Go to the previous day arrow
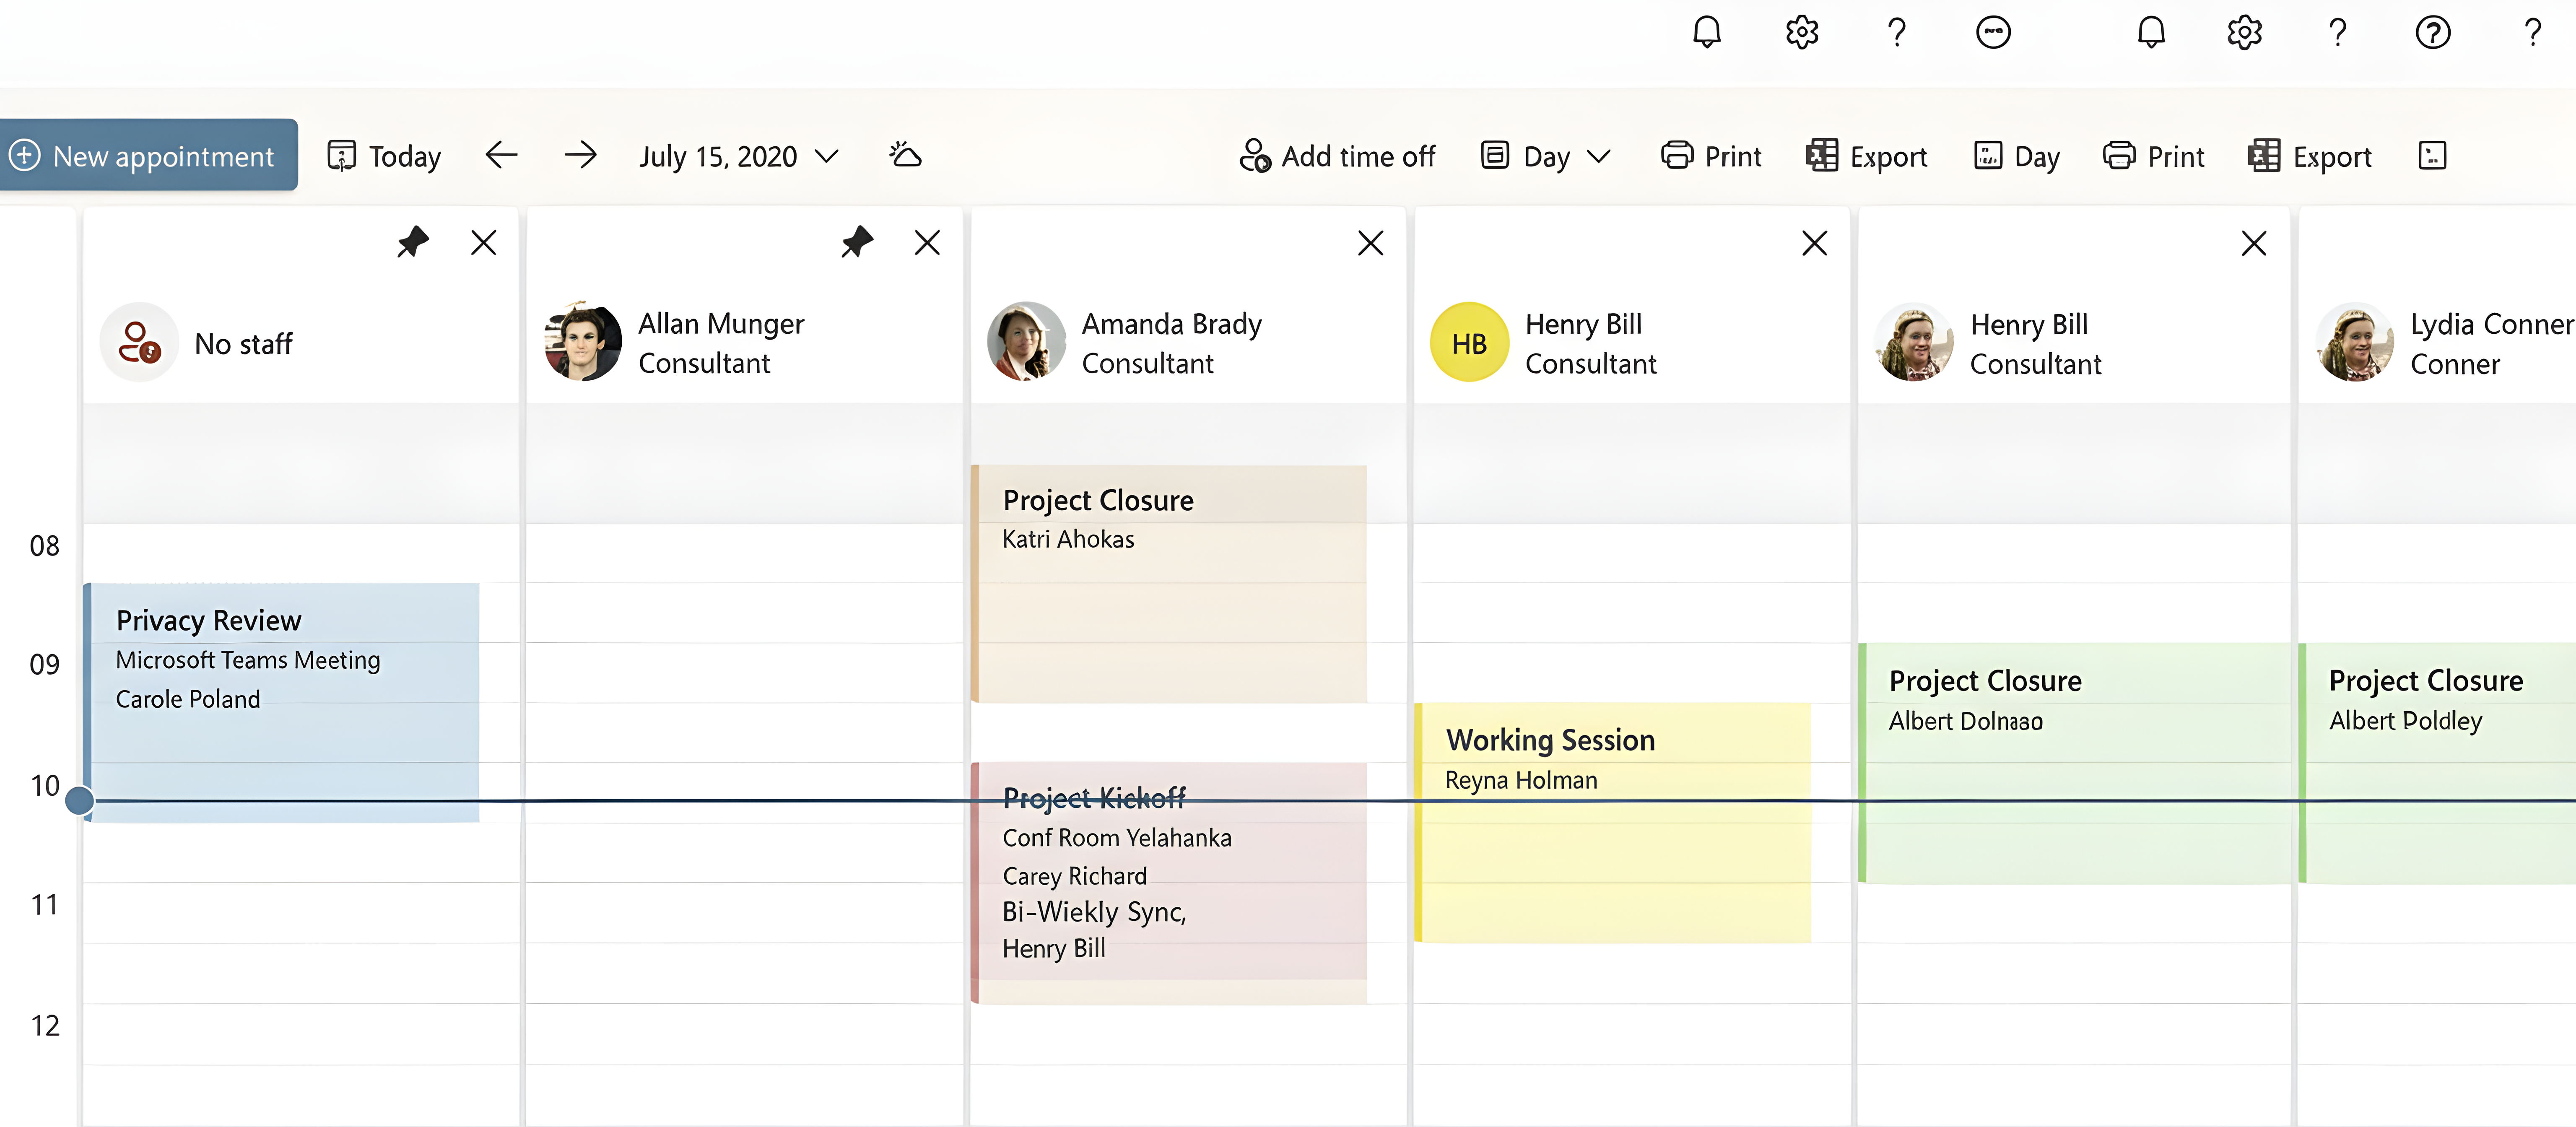 coord(501,156)
